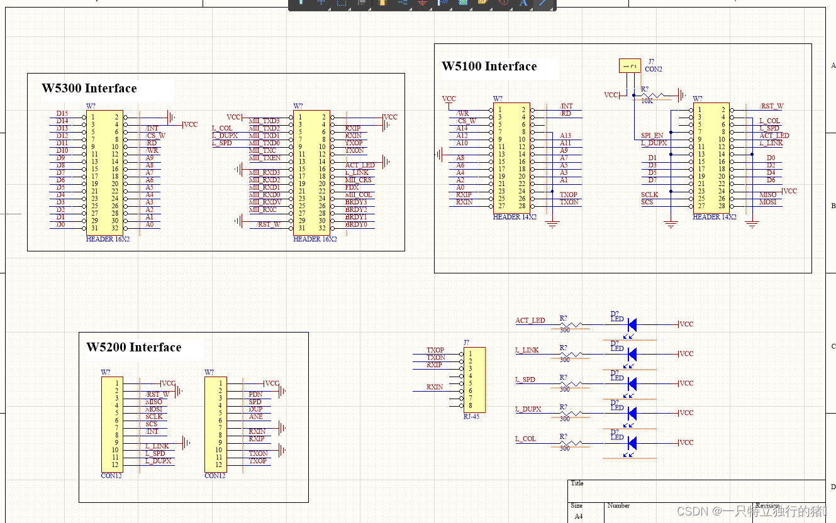This screenshot has height=523, width=836.
Task: Select the Place Part component tool
Action: click(382, 3)
